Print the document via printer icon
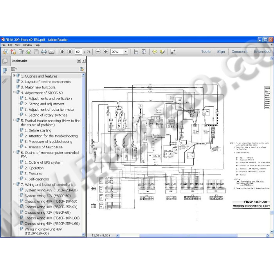The height and width of the screenshot is (274, 274). click(44, 52)
